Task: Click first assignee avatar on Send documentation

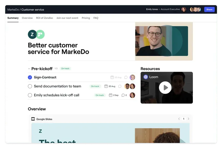Action: coord(127,86)
